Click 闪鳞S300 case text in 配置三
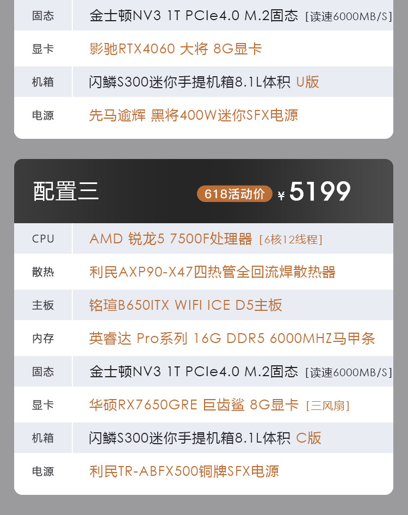 (x=190, y=438)
